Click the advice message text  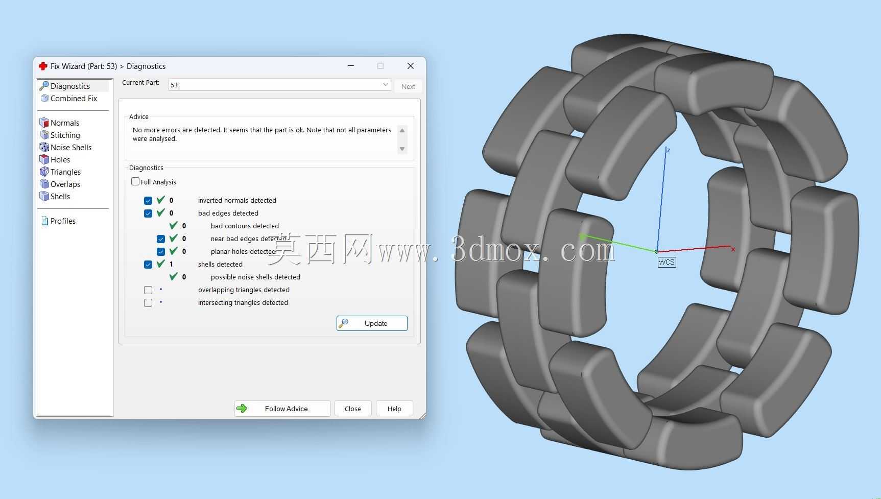[262, 134]
